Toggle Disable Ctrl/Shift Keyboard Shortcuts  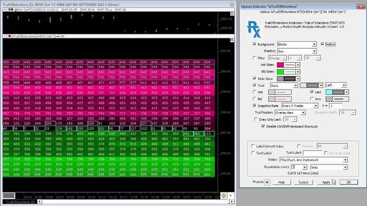click(x=263, y=126)
